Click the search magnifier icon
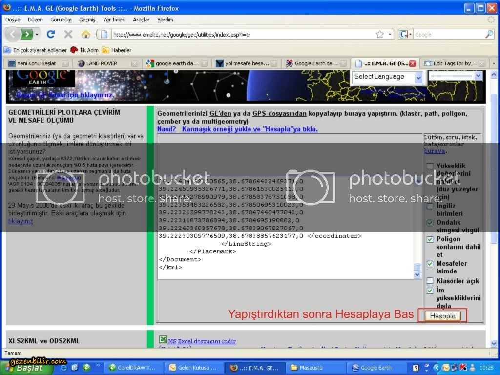This screenshot has height=375, width=500. (489, 35)
